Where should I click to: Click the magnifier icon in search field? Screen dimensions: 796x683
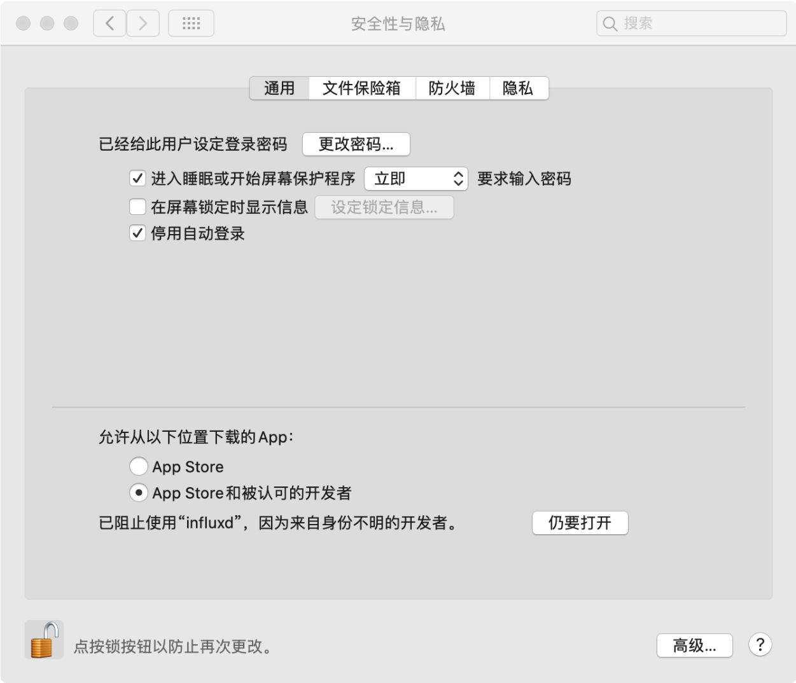point(610,24)
